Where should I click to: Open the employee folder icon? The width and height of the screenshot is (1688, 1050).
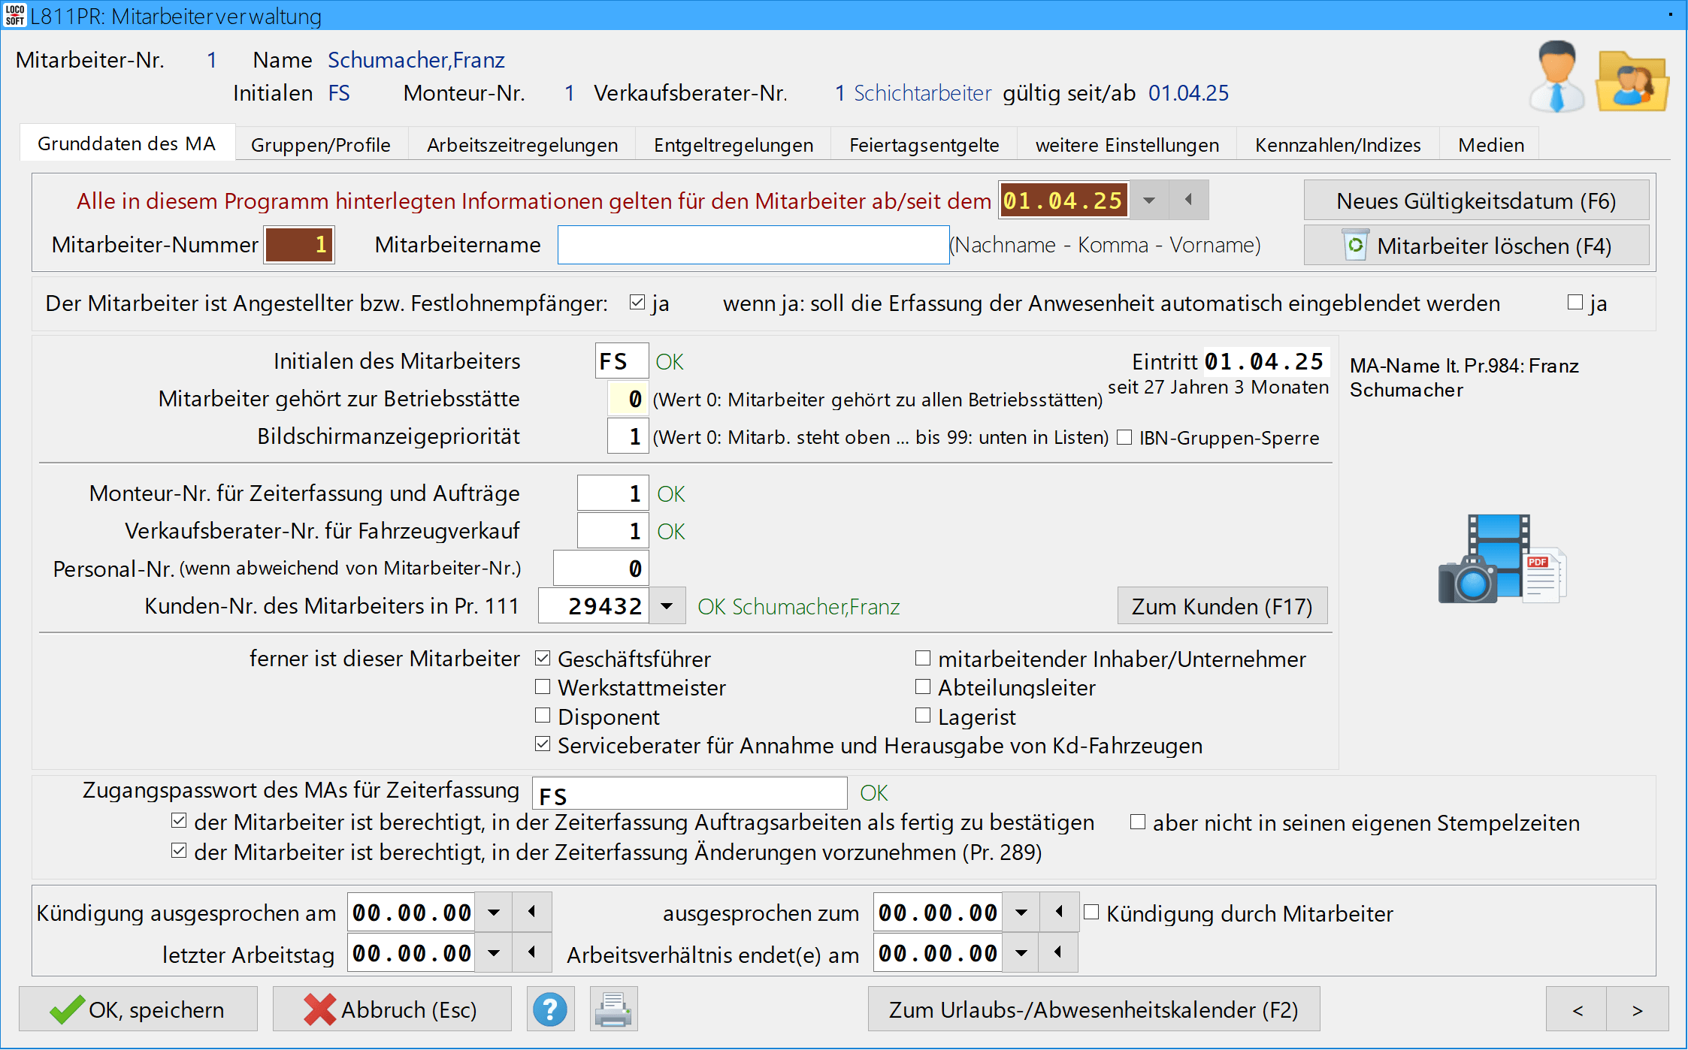(x=1632, y=81)
